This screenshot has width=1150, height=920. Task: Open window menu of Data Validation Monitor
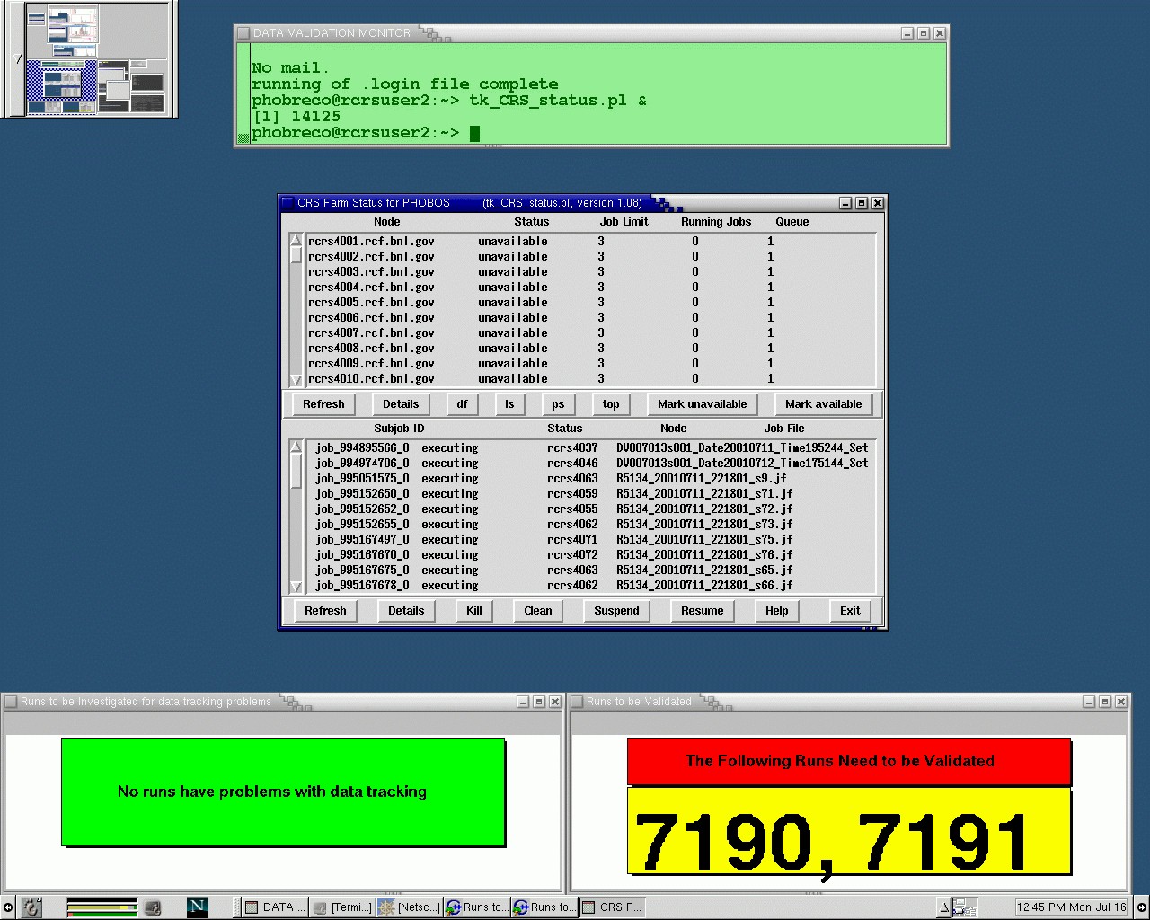coord(243,33)
